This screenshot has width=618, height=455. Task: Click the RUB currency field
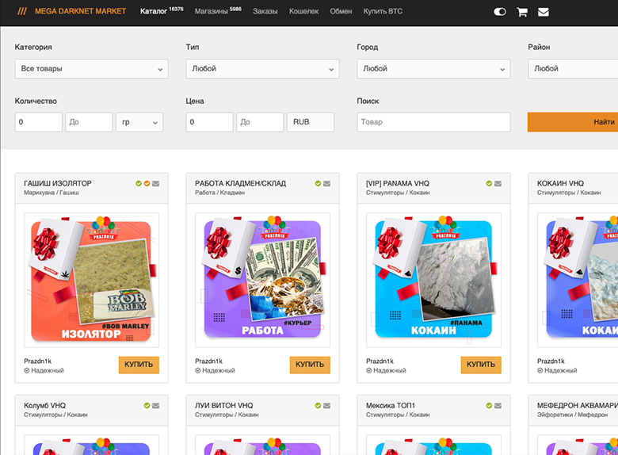tap(311, 122)
